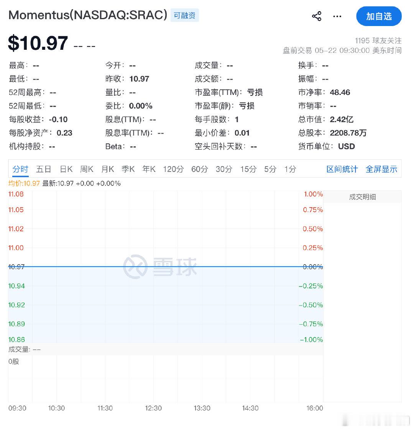Open the 周K chart tab
This screenshot has height=430, width=414.
(x=87, y=169)
